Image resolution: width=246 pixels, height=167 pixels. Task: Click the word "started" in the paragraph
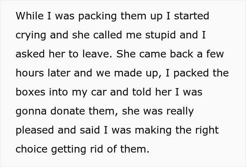(192, 16)
